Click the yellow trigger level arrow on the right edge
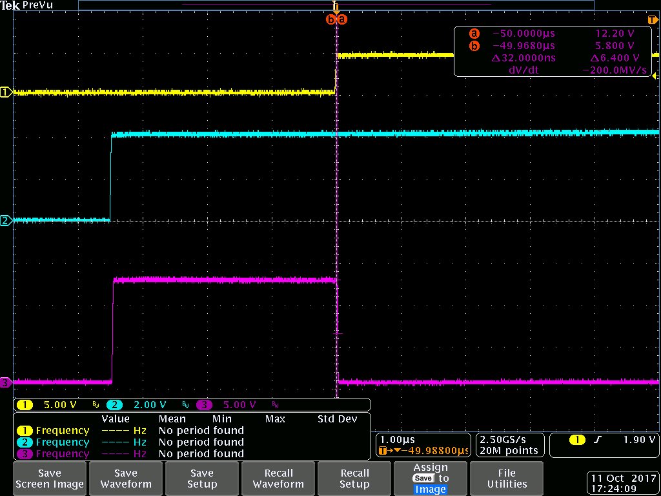661x496 pixels. tap(655, 76)
